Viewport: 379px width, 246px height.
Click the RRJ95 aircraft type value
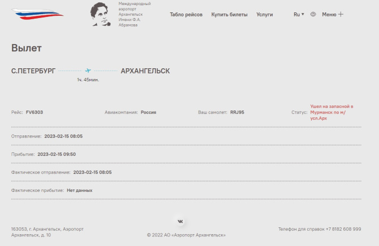[237, 112]
